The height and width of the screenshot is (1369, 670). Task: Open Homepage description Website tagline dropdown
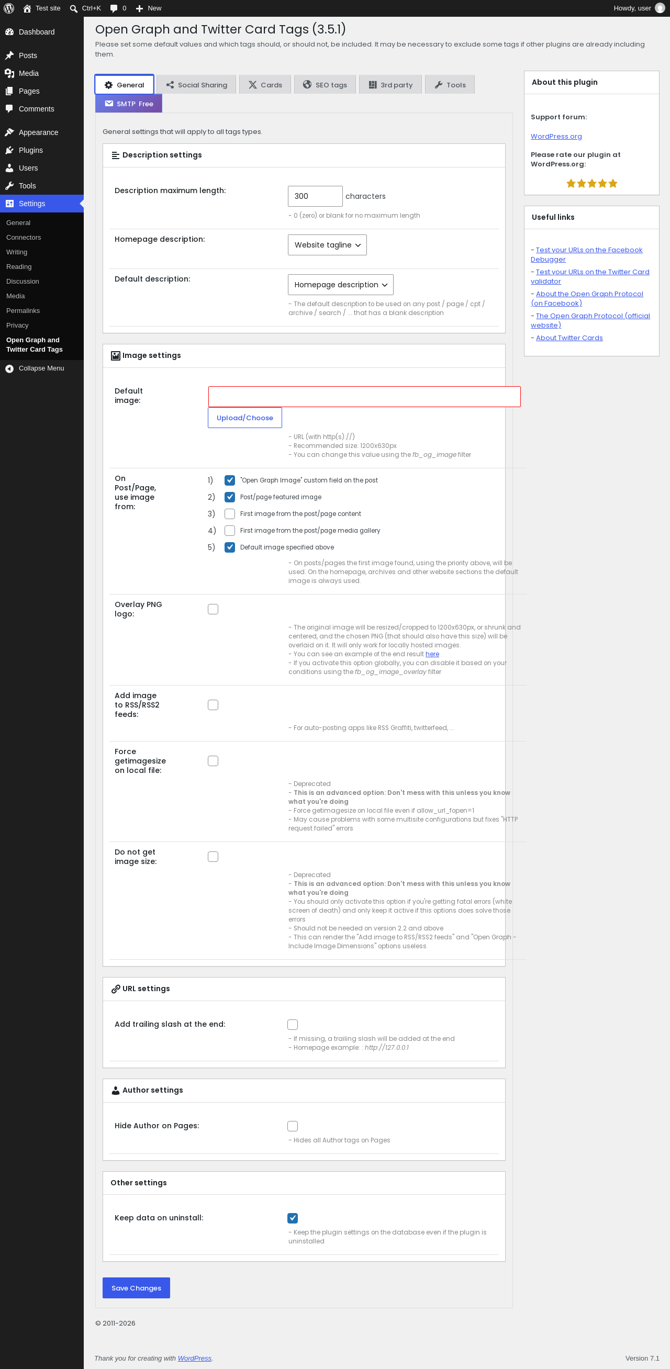[327, 245]
